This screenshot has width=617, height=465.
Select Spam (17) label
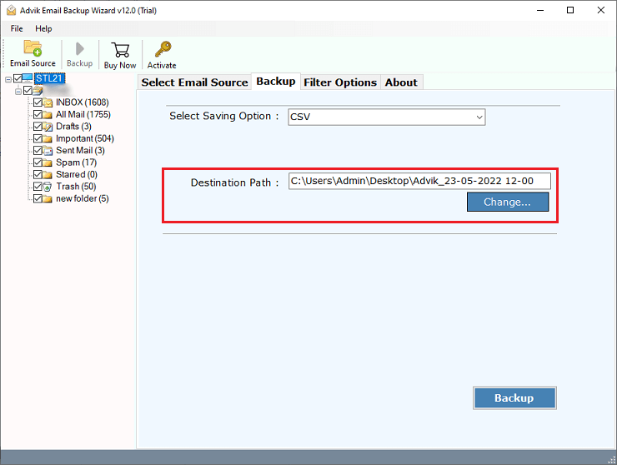point(76,162)
